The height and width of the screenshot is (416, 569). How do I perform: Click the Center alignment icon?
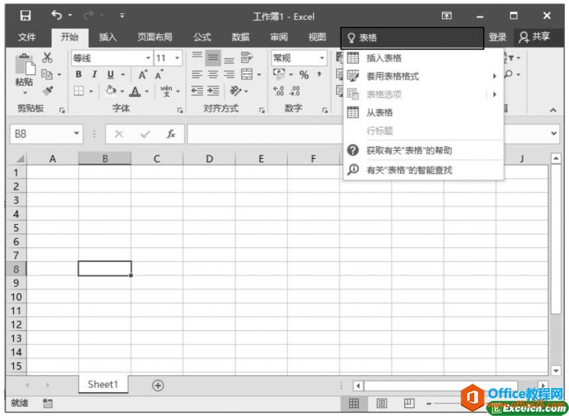point(212,74)
